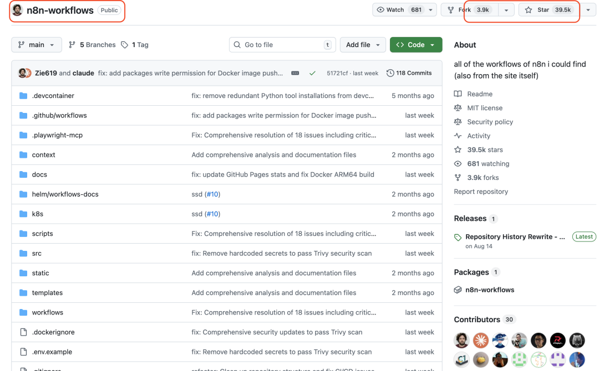Open commit message 'Remove hardcoded secrets' for src

point(282,253)
